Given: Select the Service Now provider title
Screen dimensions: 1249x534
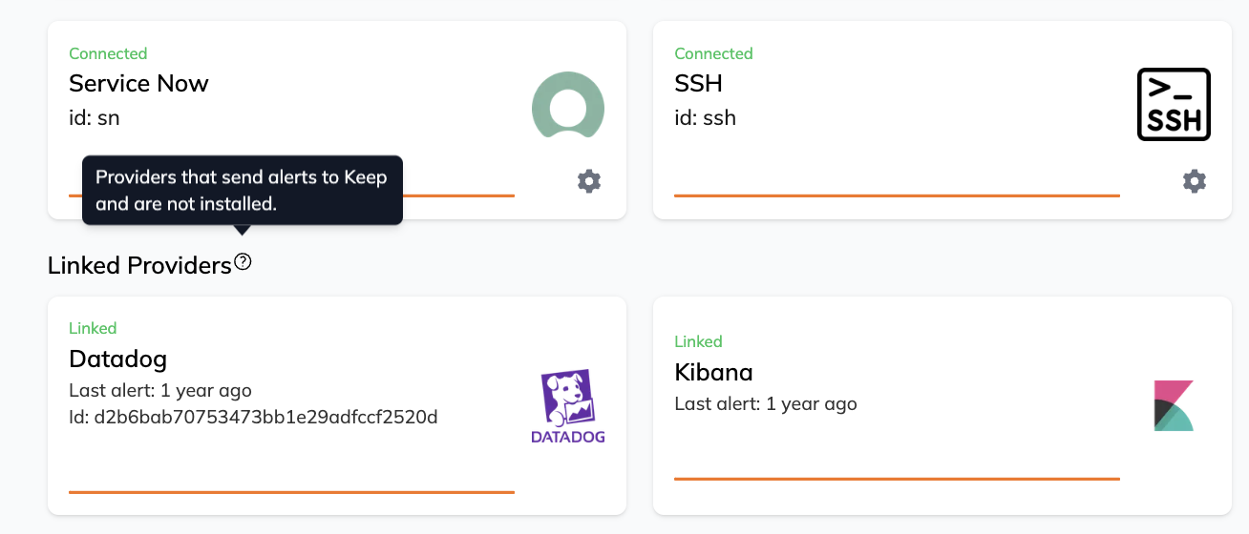Looking at the screenshot, I should click(x=138, y=83).
